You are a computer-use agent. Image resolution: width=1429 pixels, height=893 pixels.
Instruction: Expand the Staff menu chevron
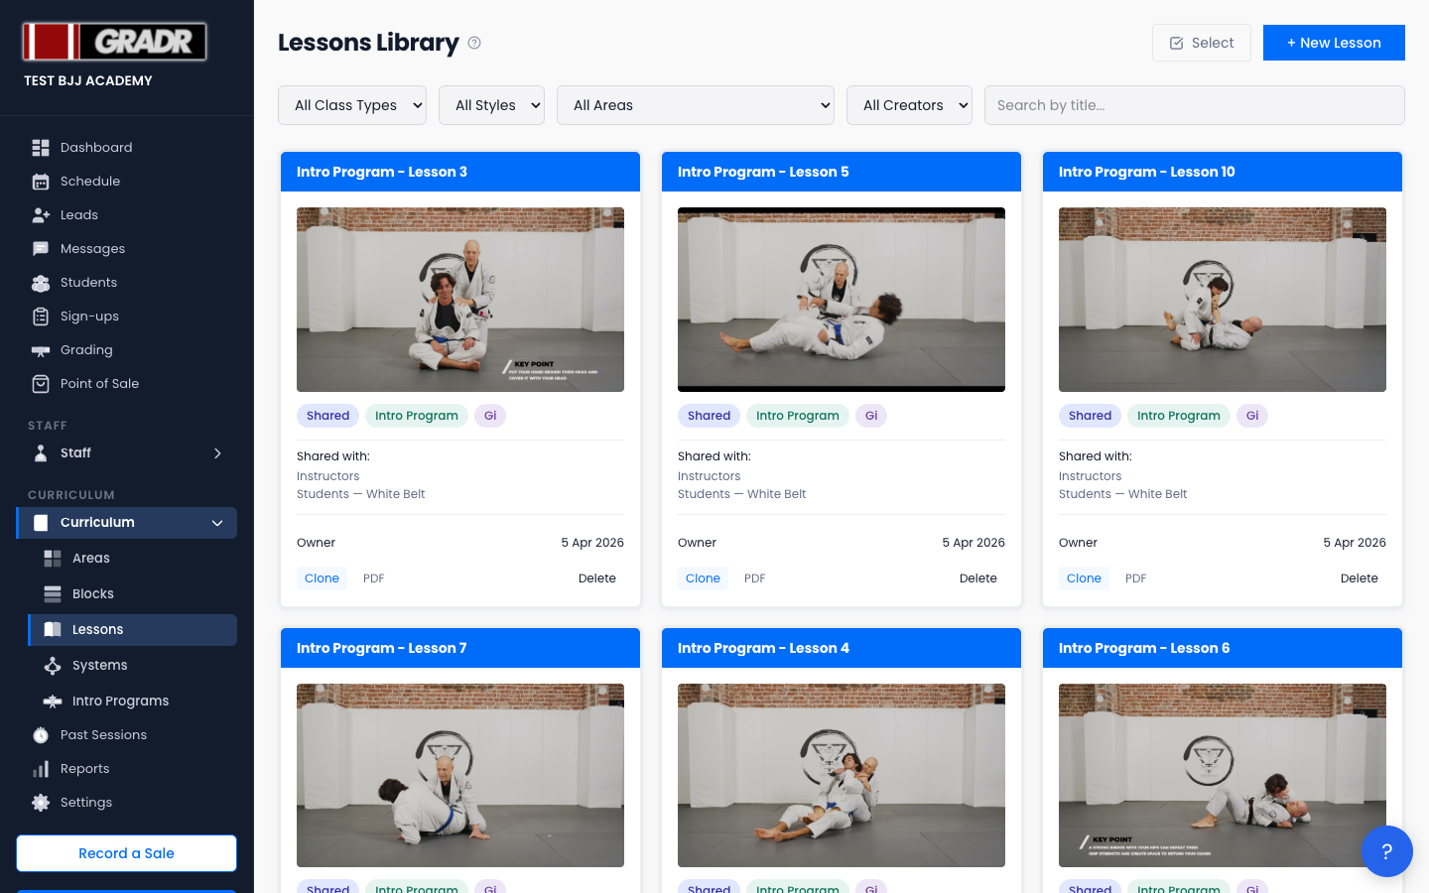[217, 453]
